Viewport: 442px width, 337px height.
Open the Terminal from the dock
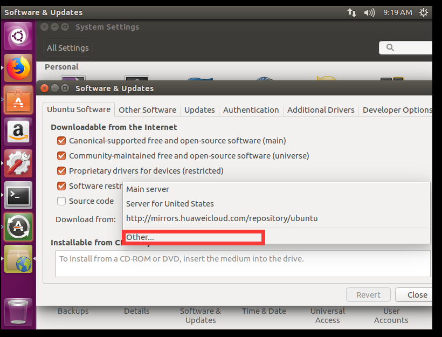(x=18, y=195)
